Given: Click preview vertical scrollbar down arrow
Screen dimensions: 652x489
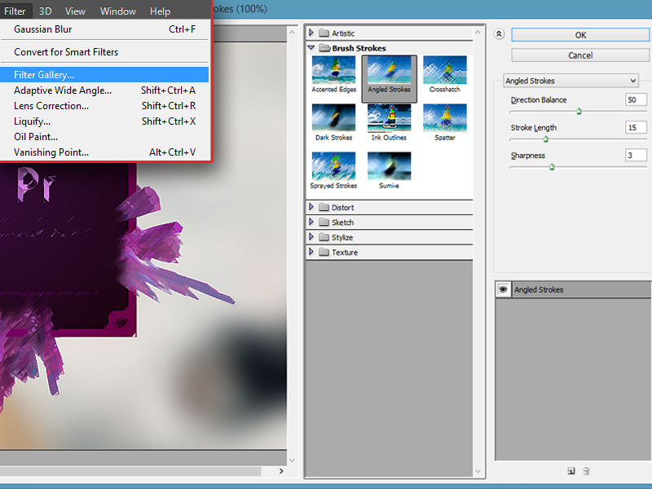Looking at the screenshot, I should tap(292, 460).
